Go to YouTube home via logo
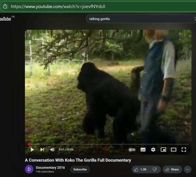 (6, 19)
